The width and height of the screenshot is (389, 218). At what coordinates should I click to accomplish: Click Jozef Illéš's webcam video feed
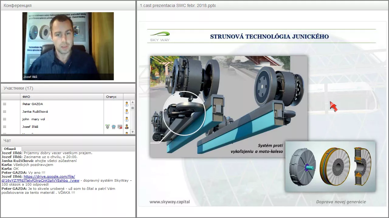(x=68, y=46)
